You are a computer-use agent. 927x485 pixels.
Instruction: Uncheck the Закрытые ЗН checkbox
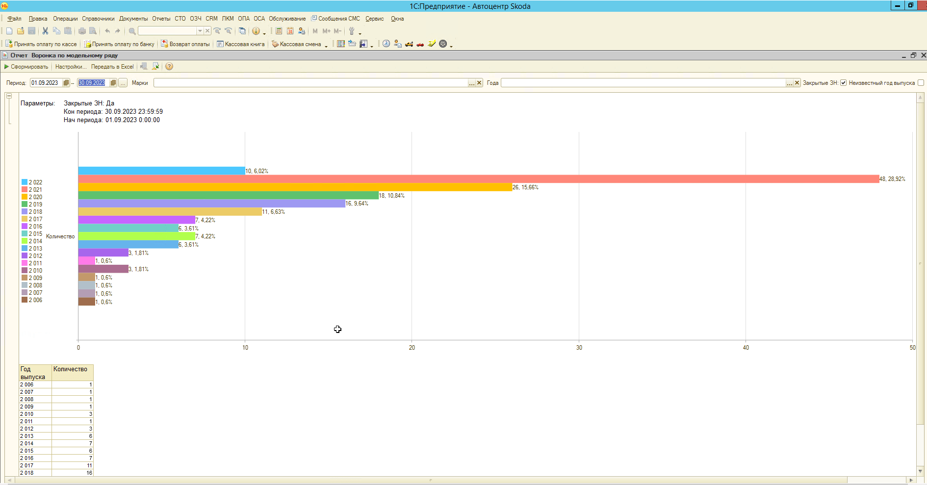844,83
